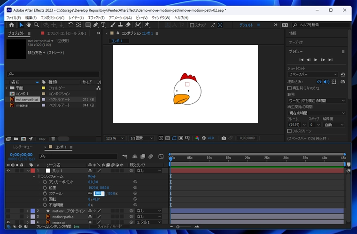The width and height of the screenshot is (357, 234).
Task: Click the stopwatch icon next to 位置
Action: 45,187
